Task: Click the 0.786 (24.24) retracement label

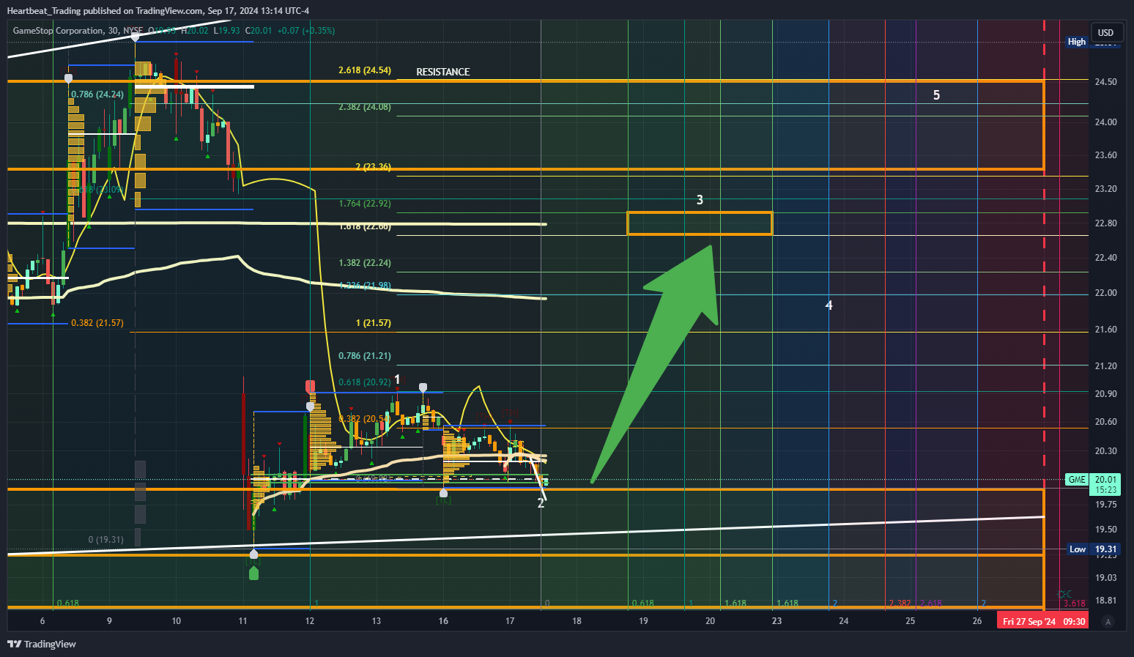Action: [x=97, y=94]
